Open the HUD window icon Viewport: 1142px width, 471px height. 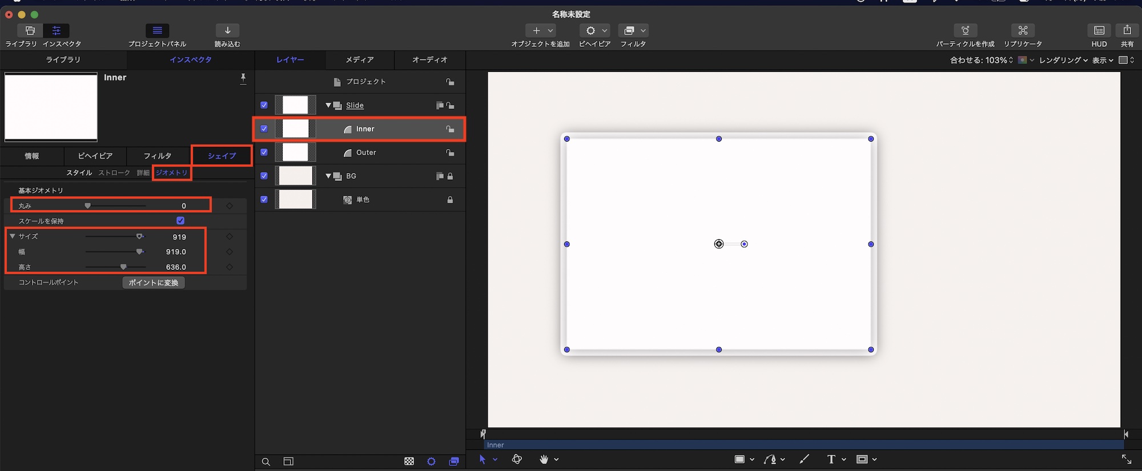click(1099, 31)
